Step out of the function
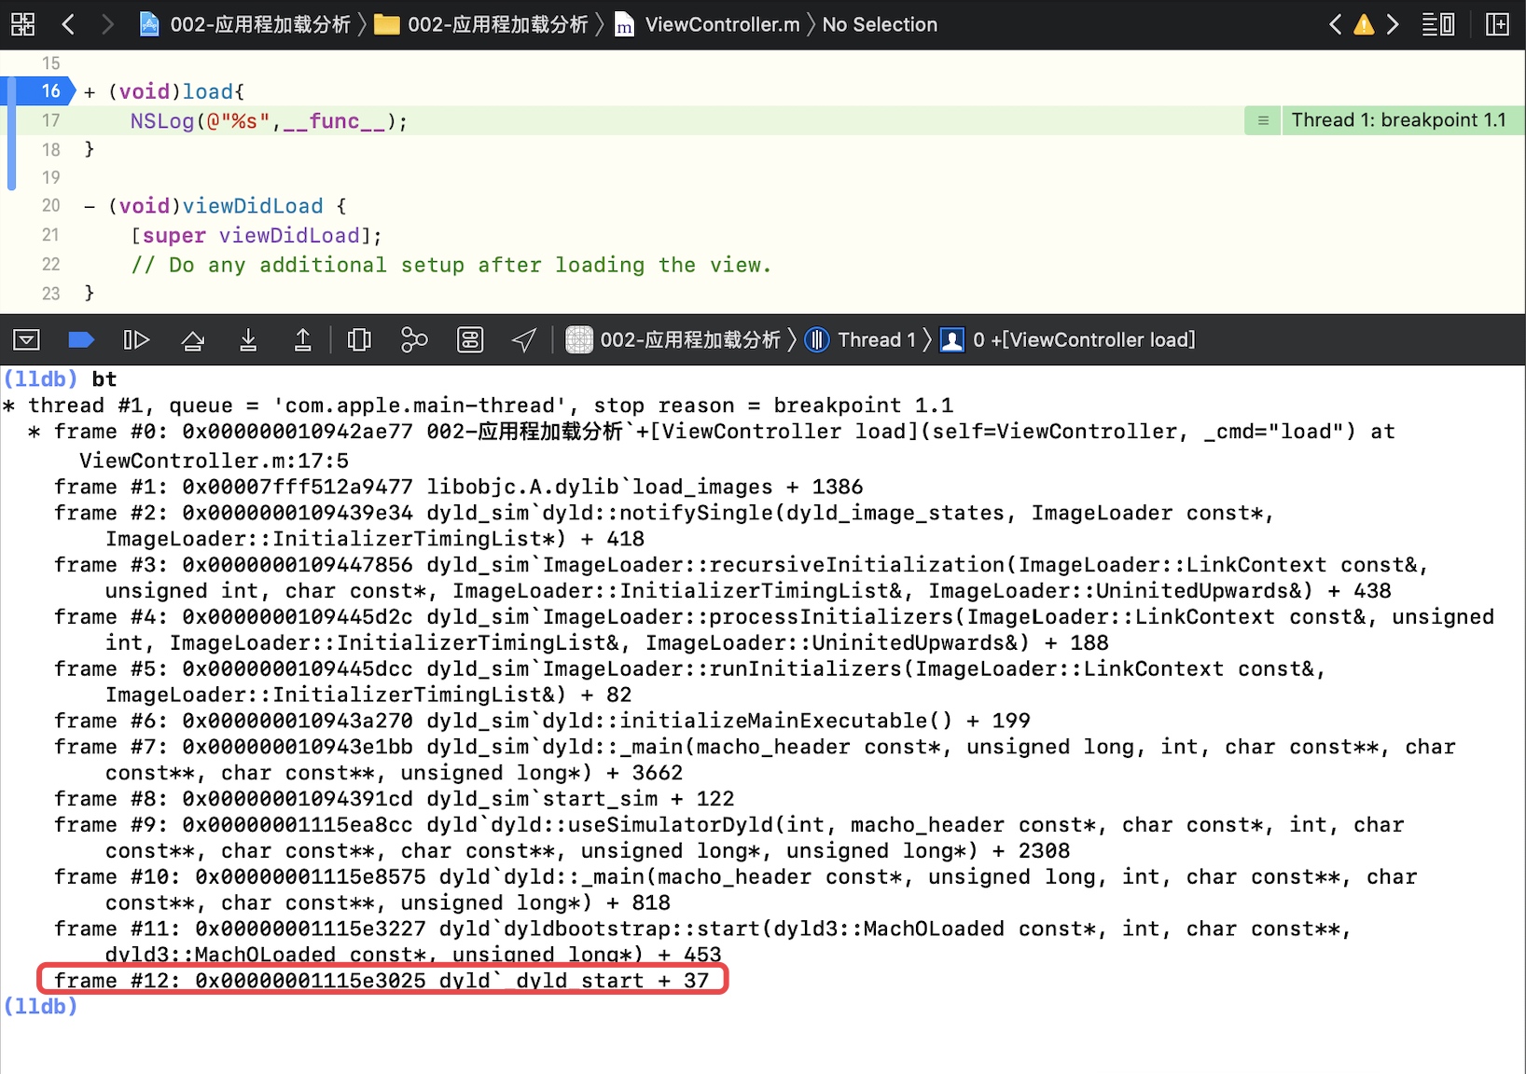This screenshot has height=1074, width=1526. (x=303, y=339)
